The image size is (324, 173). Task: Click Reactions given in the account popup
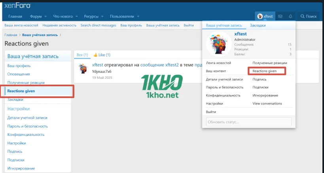coord(265,71)
